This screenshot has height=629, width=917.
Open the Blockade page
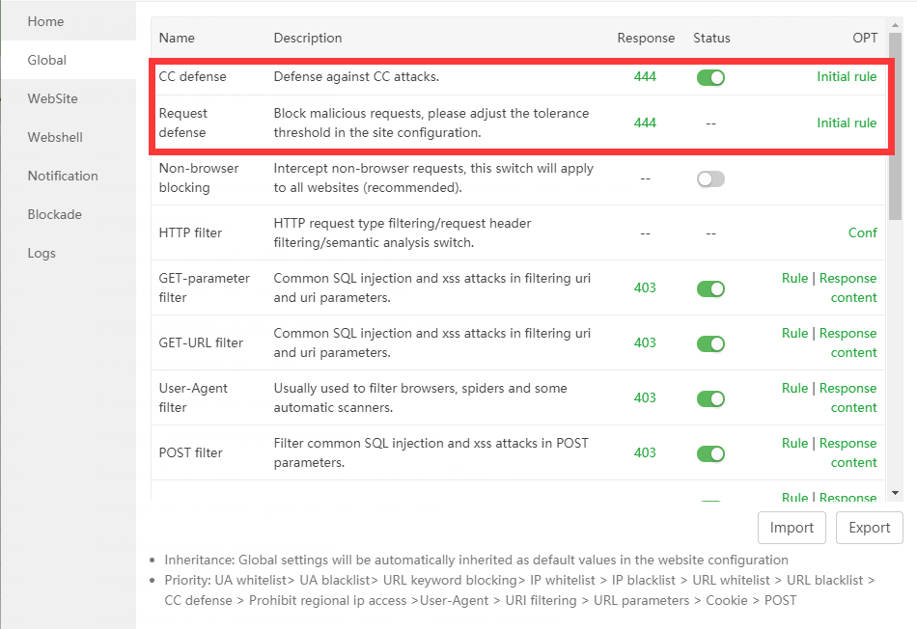click(54, 214)
